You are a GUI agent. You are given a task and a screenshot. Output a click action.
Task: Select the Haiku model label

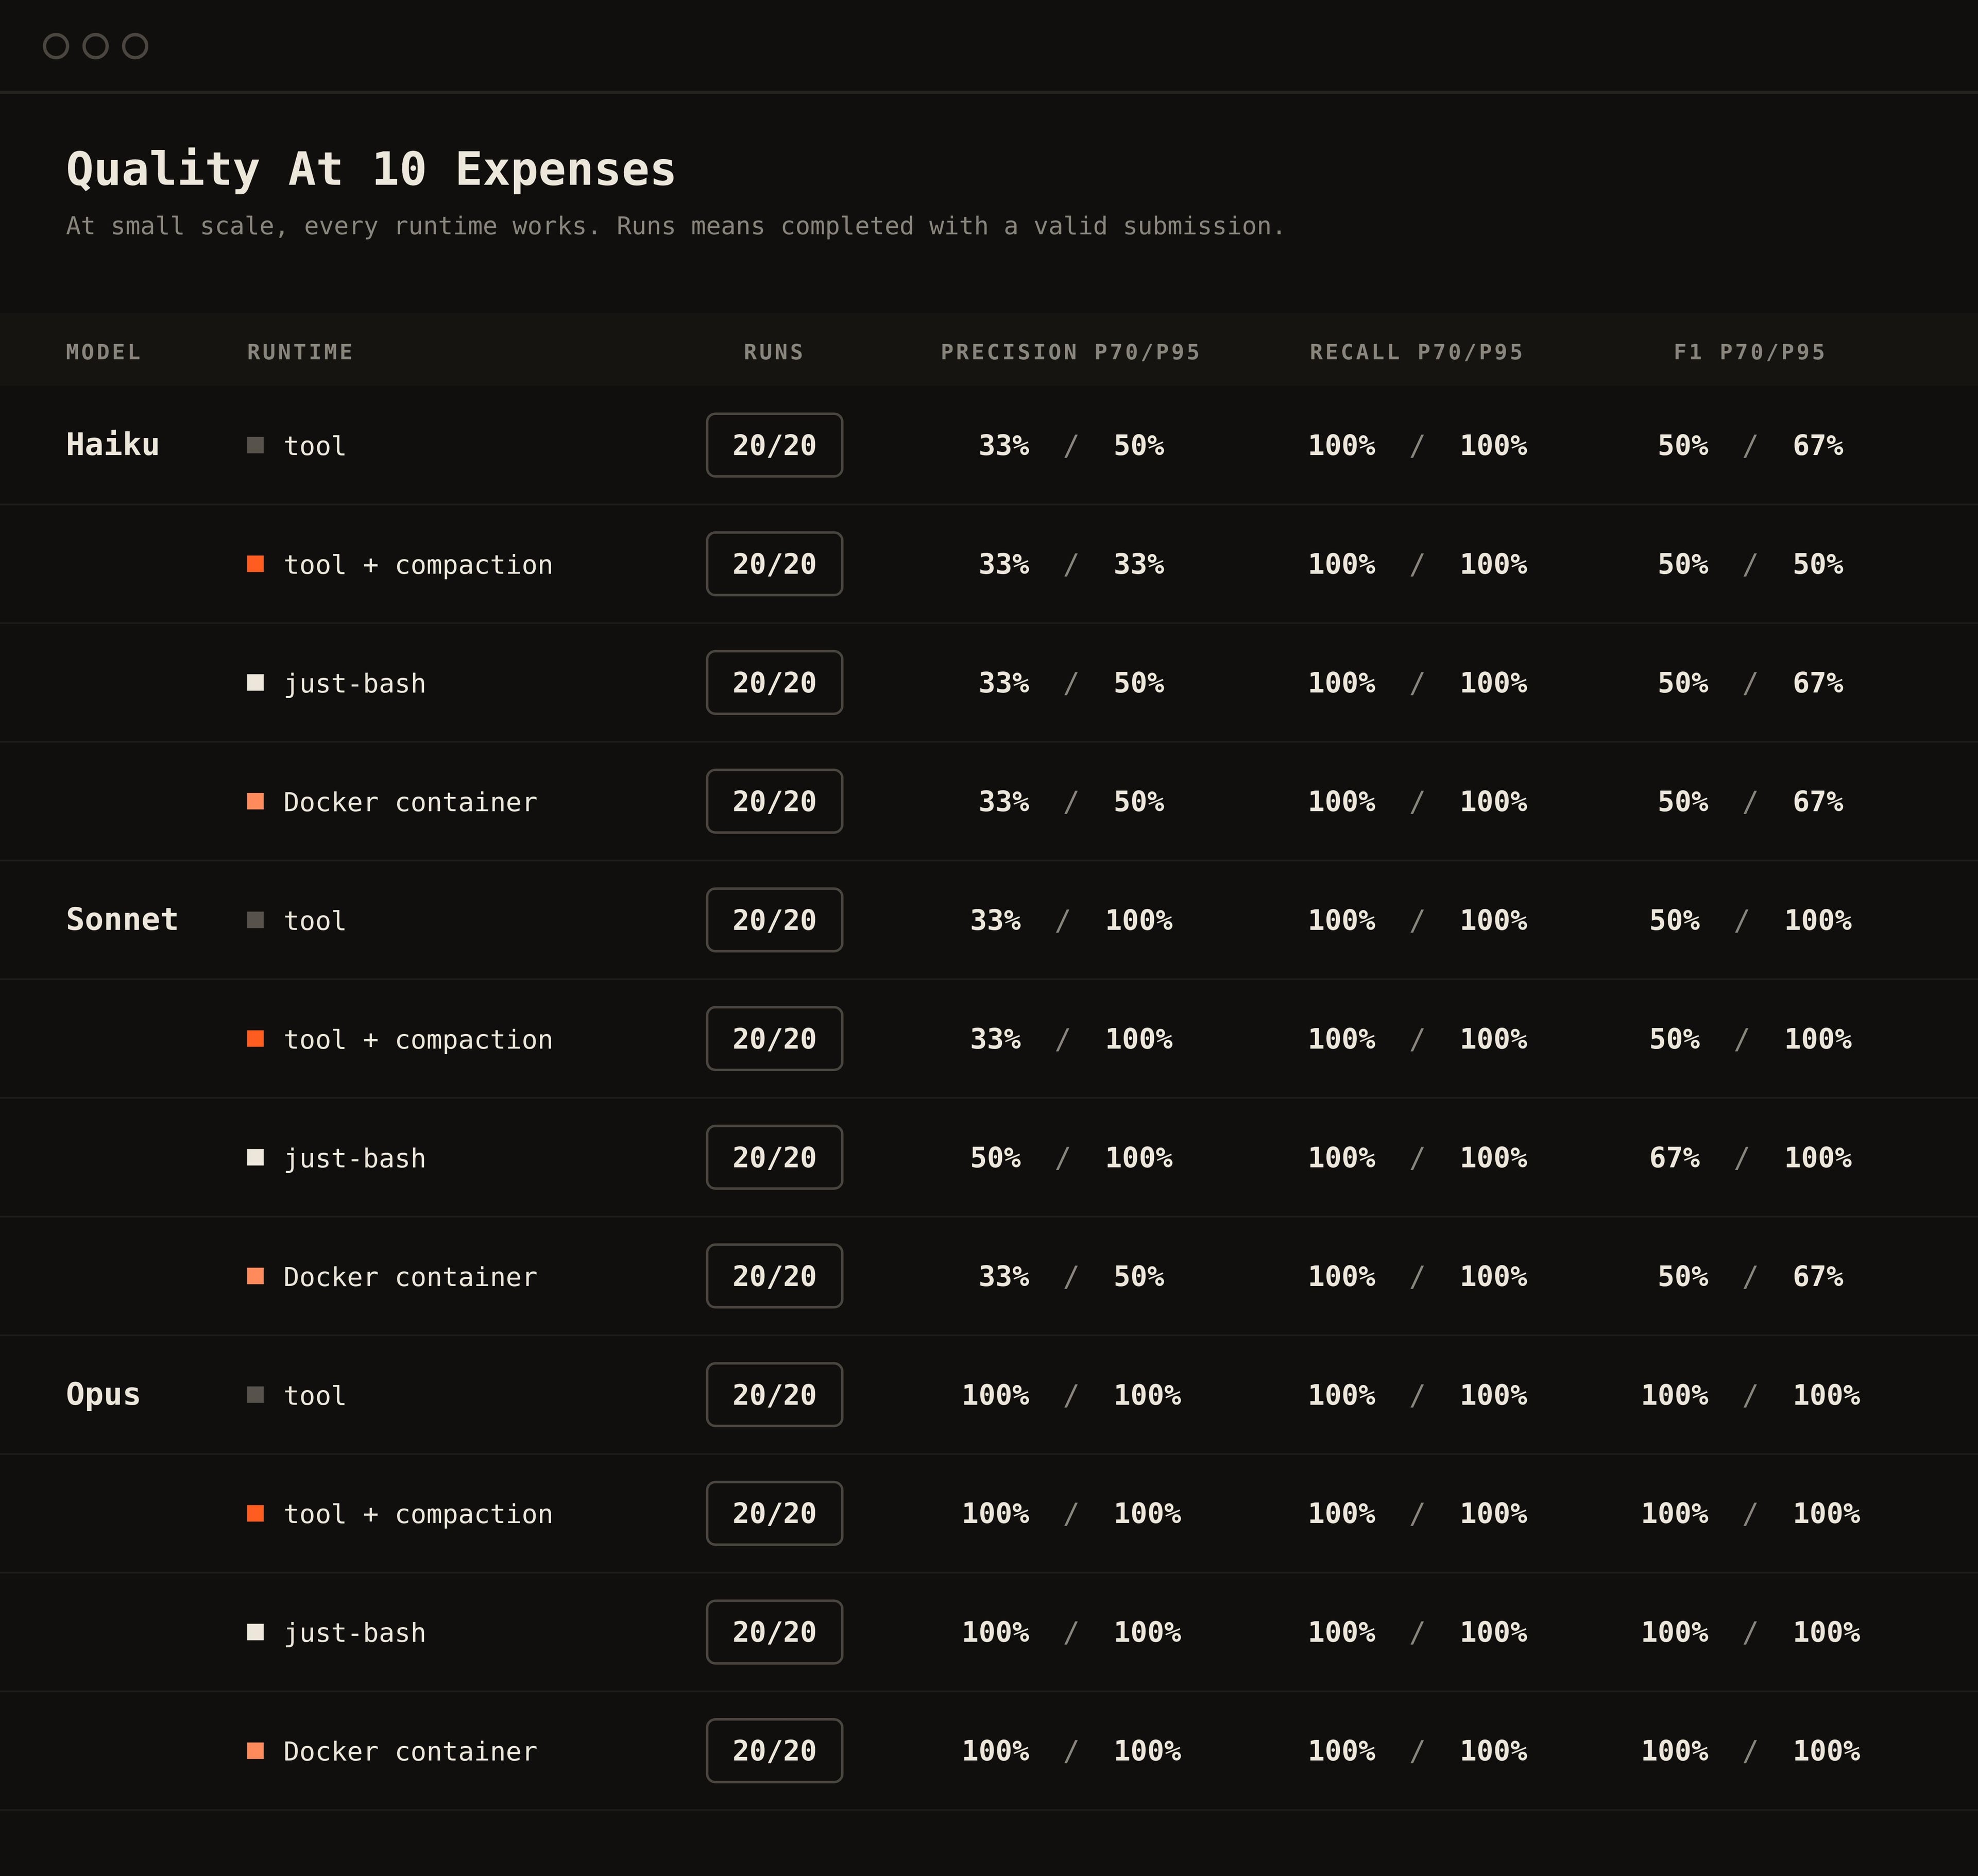click(112, 445)
